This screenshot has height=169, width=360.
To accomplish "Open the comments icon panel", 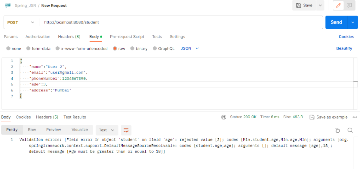I will point(349,5).
